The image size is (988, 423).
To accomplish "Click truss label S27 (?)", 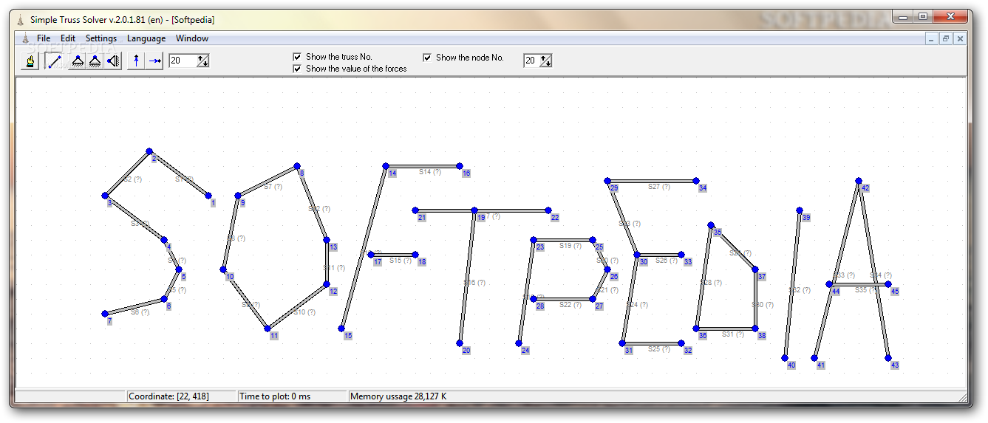I will tap(658, 187).
